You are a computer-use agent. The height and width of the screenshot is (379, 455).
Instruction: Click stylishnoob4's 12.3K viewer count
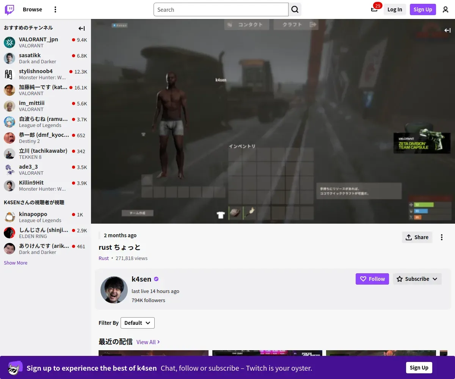click(81, 72)
